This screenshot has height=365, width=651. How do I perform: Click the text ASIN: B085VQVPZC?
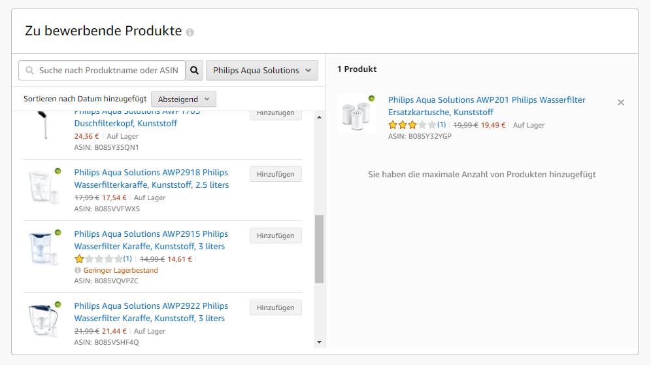pos(107,281)
